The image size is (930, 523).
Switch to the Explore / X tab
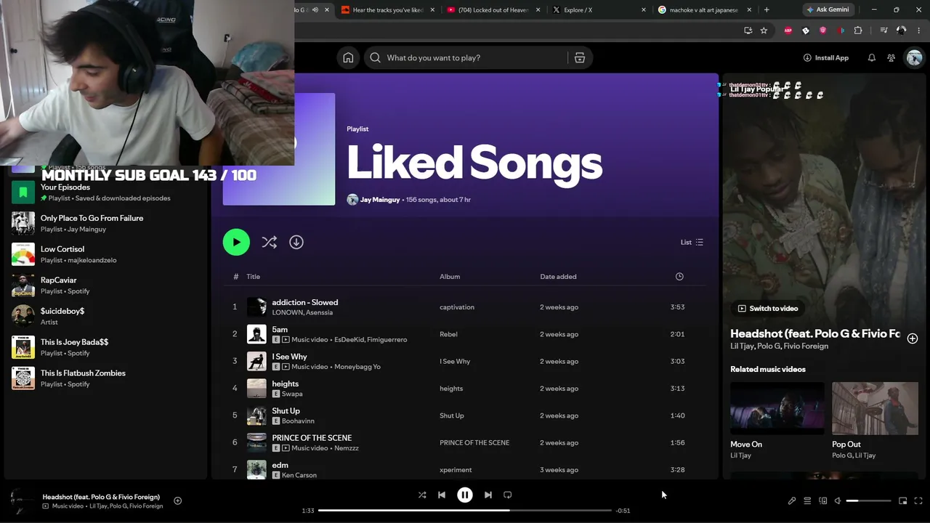[599, 10]
